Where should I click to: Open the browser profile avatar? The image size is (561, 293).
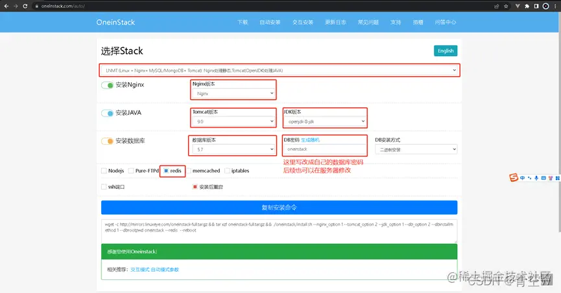point(545,6)
